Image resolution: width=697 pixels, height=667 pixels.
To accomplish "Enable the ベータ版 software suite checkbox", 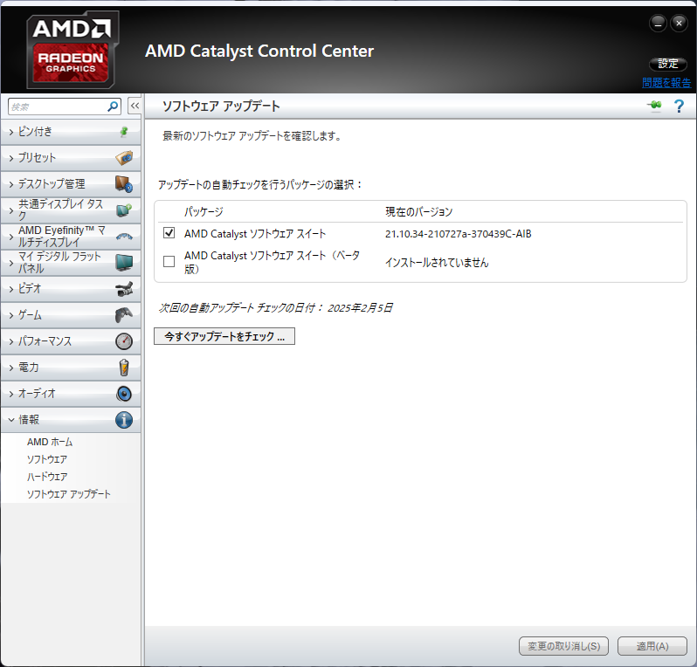I will [x=169, y=262].
